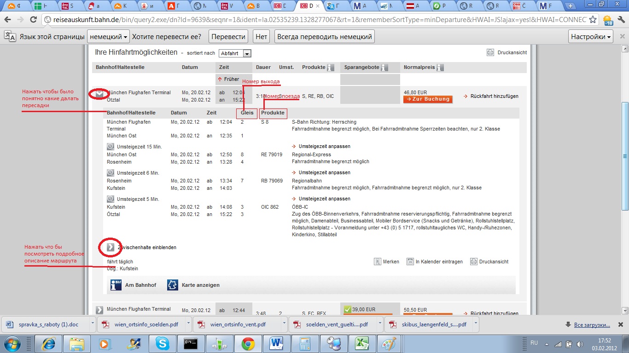This screenshot has height=353, width=629.
Task: Click the Chrome back arrow
Action: 7,20
